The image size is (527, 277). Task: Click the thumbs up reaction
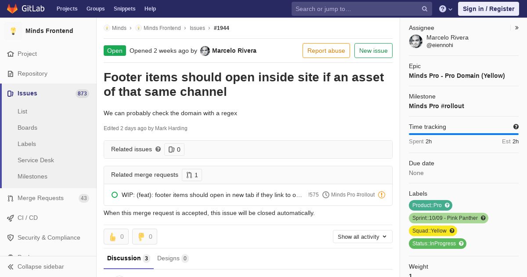[116, 237]
